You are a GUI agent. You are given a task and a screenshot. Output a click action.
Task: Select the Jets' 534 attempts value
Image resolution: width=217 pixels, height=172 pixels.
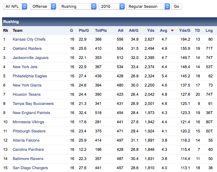[120, 67]
